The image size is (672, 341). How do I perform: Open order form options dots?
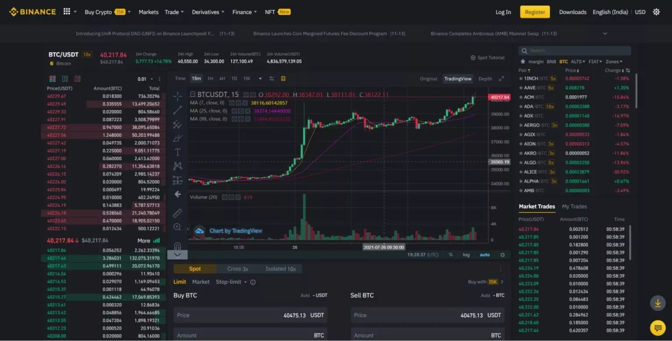[501, 269]
